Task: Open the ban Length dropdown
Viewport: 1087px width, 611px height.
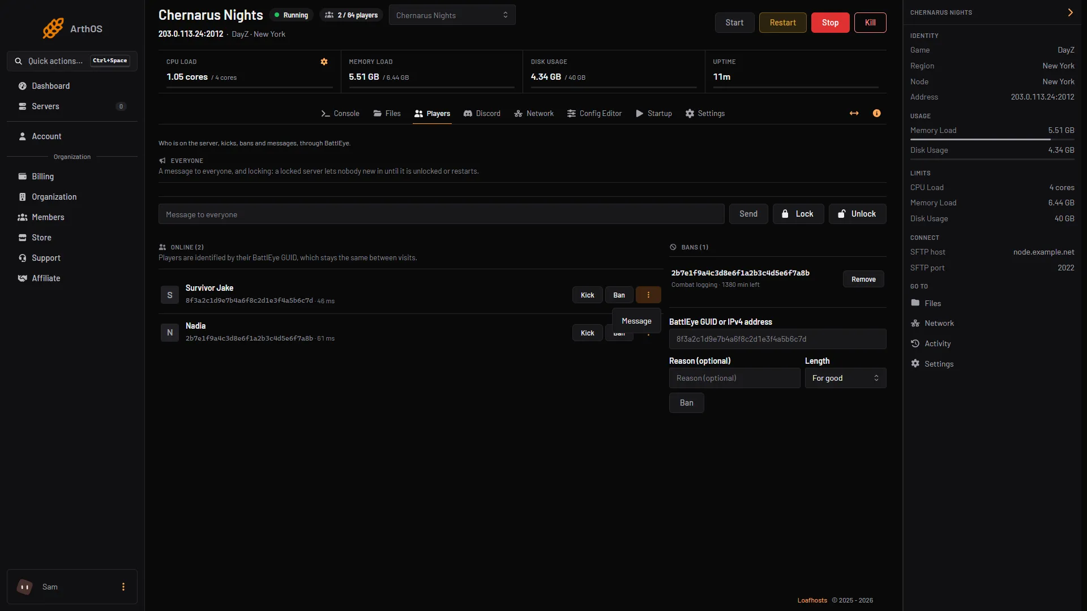Action: [x=845, y=378]
